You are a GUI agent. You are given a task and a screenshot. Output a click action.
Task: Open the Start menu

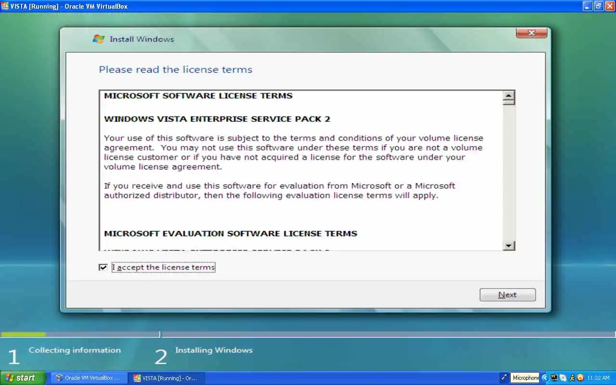point(23,378)
